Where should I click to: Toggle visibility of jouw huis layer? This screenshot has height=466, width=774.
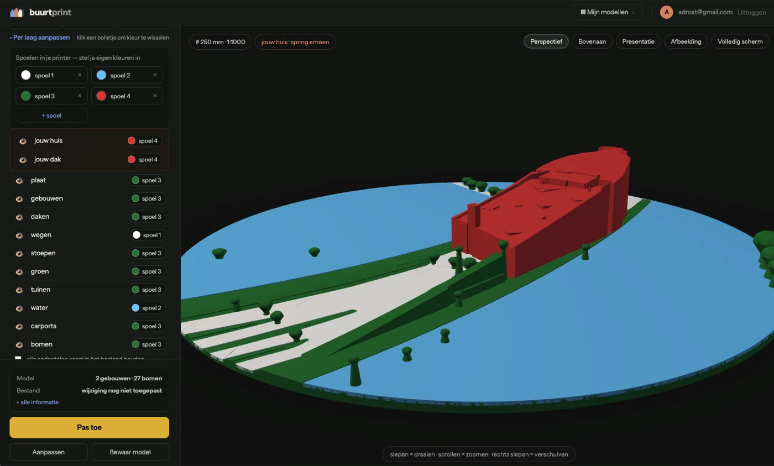coord(23,141)
